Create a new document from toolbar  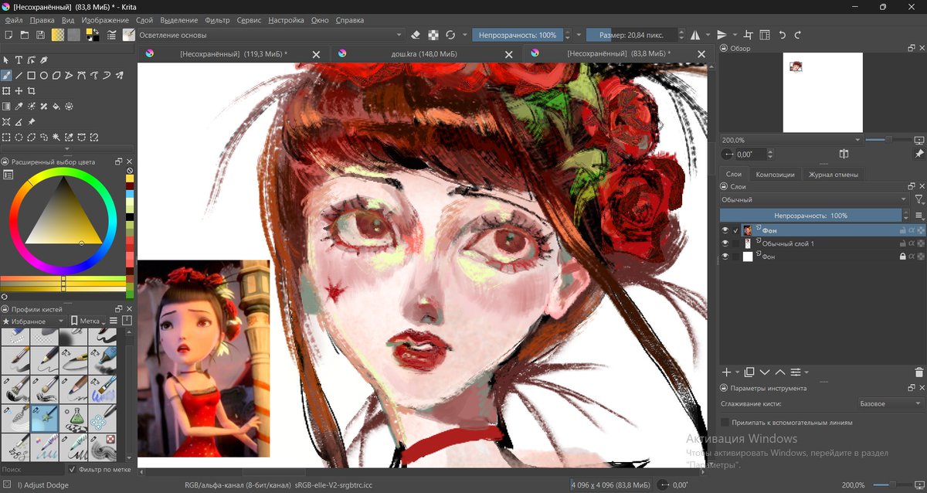click(8, 35)
